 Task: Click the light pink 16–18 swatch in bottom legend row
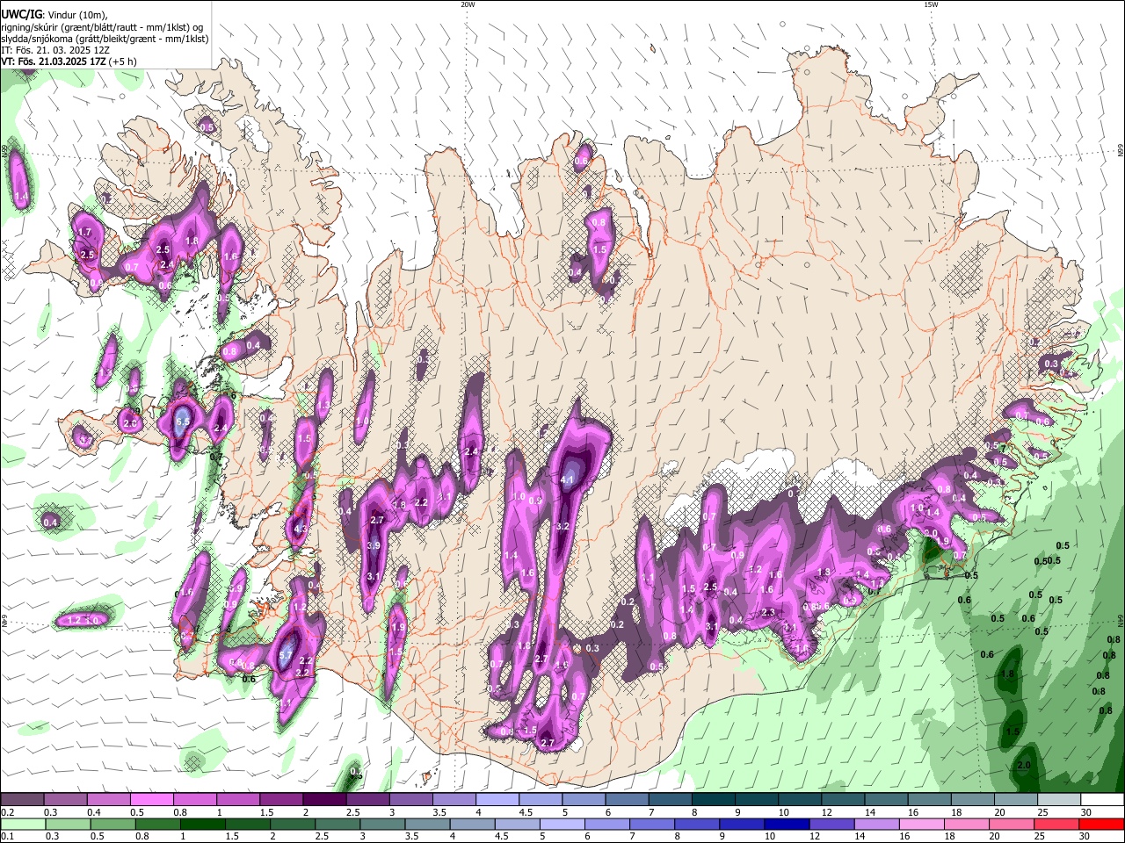pos(922,825)
